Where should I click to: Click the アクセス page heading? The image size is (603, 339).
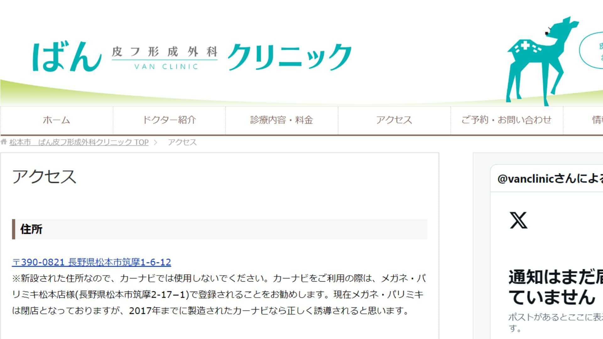click(x=44, y=176)
